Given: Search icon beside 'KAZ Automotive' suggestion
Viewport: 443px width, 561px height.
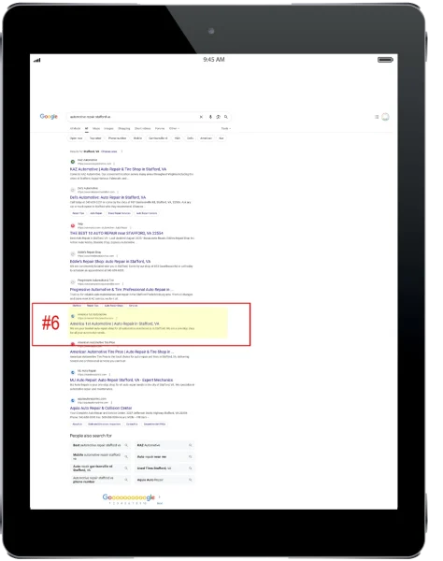Looking at the screenshot, I should point(191,445).
